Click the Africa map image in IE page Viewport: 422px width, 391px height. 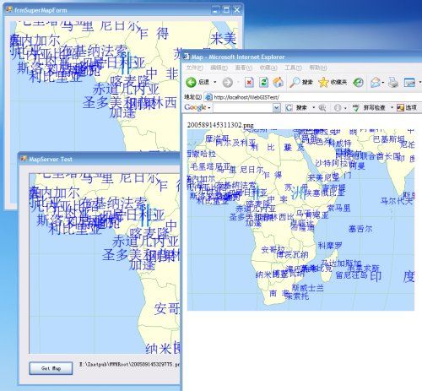coord(300,220)
